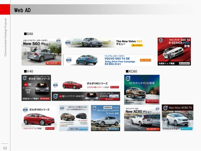Click the ■XC60 section heading
This screenshot has height=151, width=201.
131,71
